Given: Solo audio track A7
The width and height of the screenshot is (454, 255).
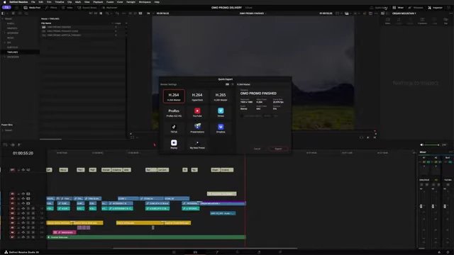Looking at the screenshot, I should pyautogui.click(x=28, y=237).
